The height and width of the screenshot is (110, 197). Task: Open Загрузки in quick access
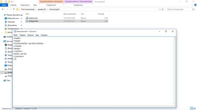(11, 22)
